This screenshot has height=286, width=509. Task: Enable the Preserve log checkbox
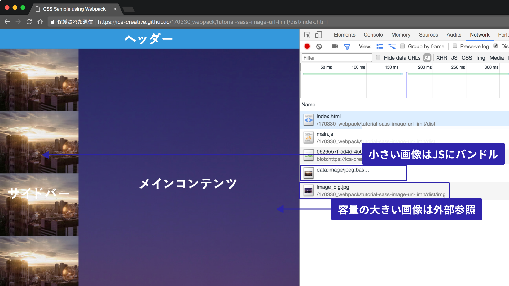455,46
